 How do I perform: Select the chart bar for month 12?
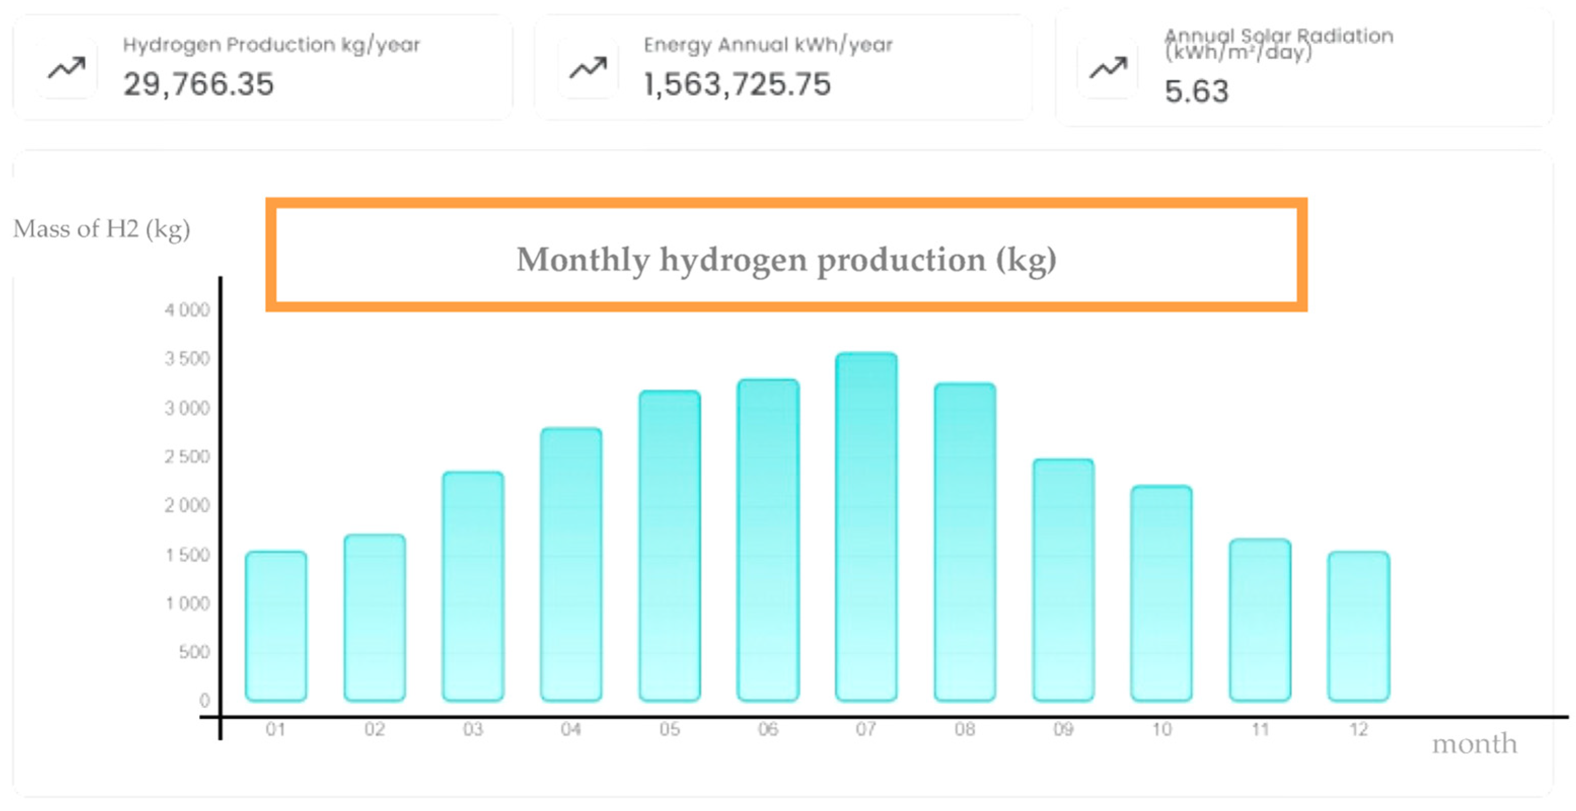(x=1359, y=625)
